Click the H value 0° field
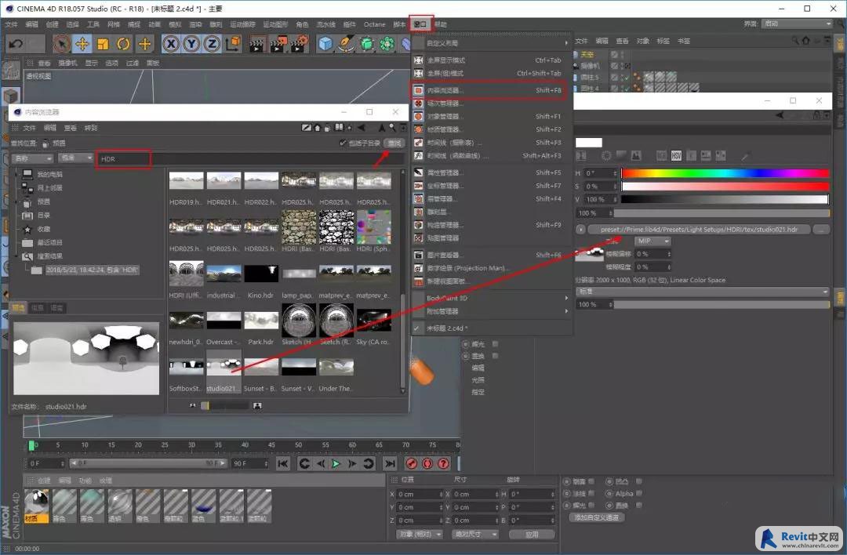847x555 pixels. tap(600, 173)
